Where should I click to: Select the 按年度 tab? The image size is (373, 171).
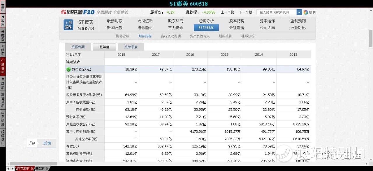104,47
